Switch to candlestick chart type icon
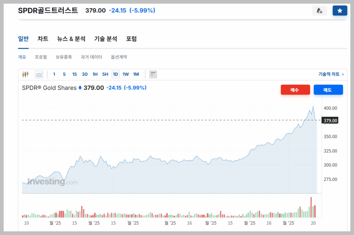 [25, 74]
